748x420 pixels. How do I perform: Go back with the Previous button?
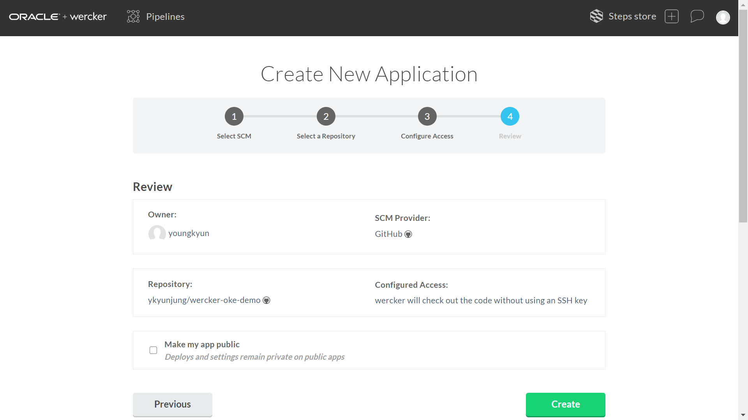coord(172,404)
